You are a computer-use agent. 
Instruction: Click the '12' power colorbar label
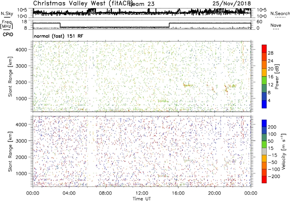(x=270, y=85)
